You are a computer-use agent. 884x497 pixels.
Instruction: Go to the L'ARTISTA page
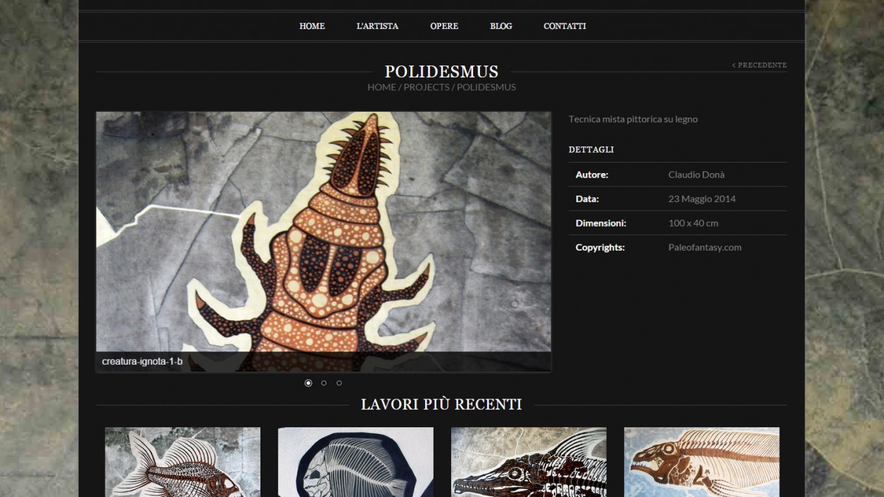pos(377,26)
